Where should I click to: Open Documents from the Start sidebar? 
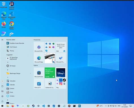[2, 86]
